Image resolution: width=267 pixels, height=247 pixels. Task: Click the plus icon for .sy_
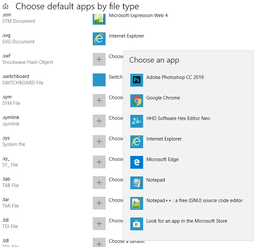pos(99,162)
